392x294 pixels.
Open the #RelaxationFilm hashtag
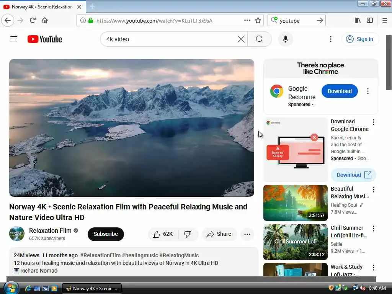click(100, 255)
